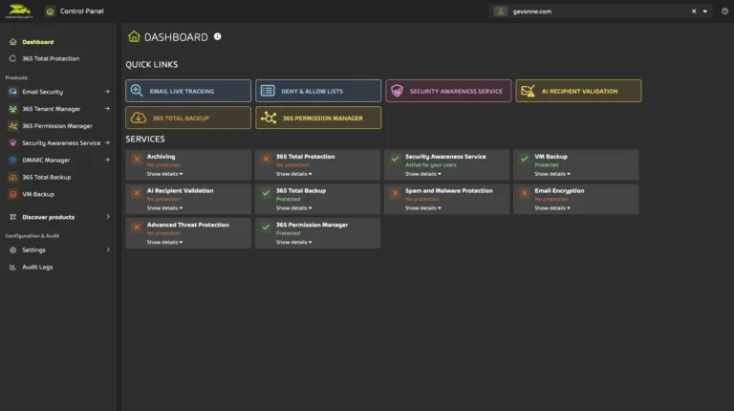Show details for the Archiving service

[x=164, y=174]
